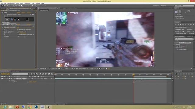The width and height of the screenshot is (195, 109).
Task: Click the Search Help field
Action: (x=184, y=6)
